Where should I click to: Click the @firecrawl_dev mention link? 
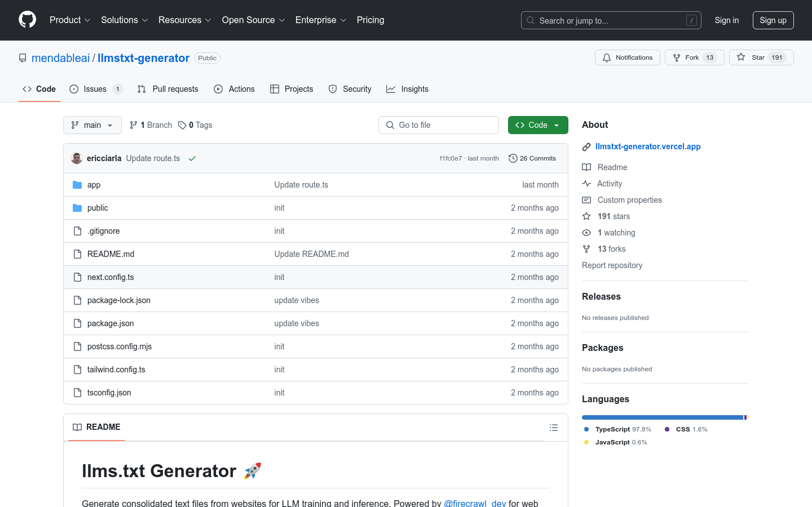pyautogui.click(x=475, y=503)
